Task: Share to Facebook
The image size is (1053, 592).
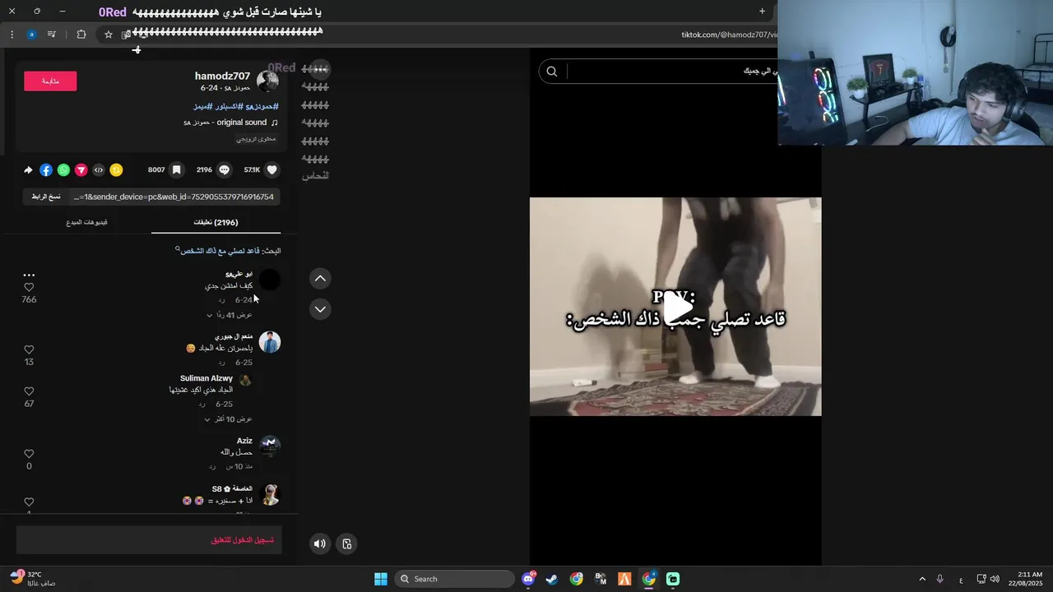Action: (x=46, y=170)
